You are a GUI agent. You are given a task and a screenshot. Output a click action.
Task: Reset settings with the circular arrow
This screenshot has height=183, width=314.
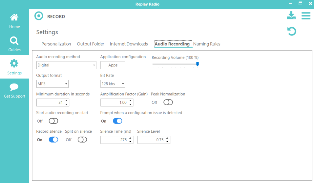292,31
